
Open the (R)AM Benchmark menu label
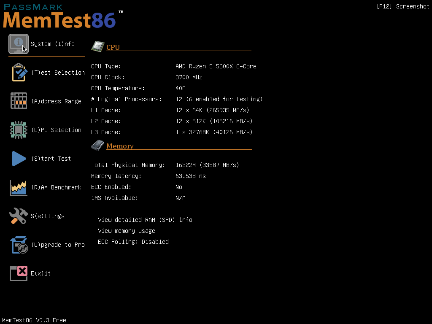(56, 187)
